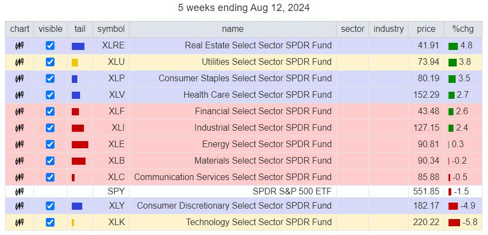
Task: Click the 220.22 price cell for XLK
Action: pyautogui.click(x=426, y=222)
